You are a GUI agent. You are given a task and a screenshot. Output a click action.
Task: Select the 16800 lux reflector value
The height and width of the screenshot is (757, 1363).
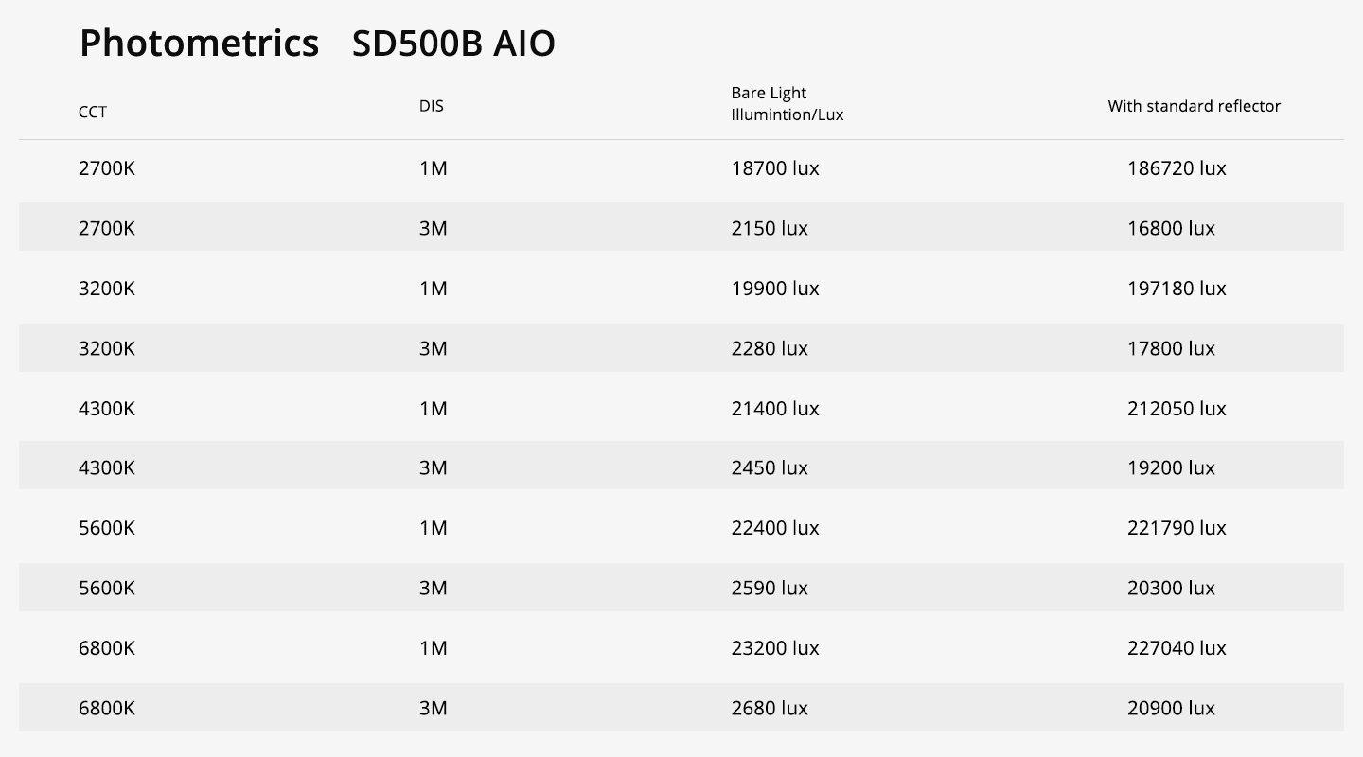(x=1171, y=228)
